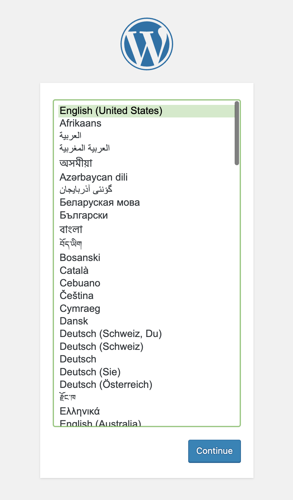The width and height of the screenshot is (293, 500).
Task: Click the WordPress logo
Action: (x=146, y=44)
